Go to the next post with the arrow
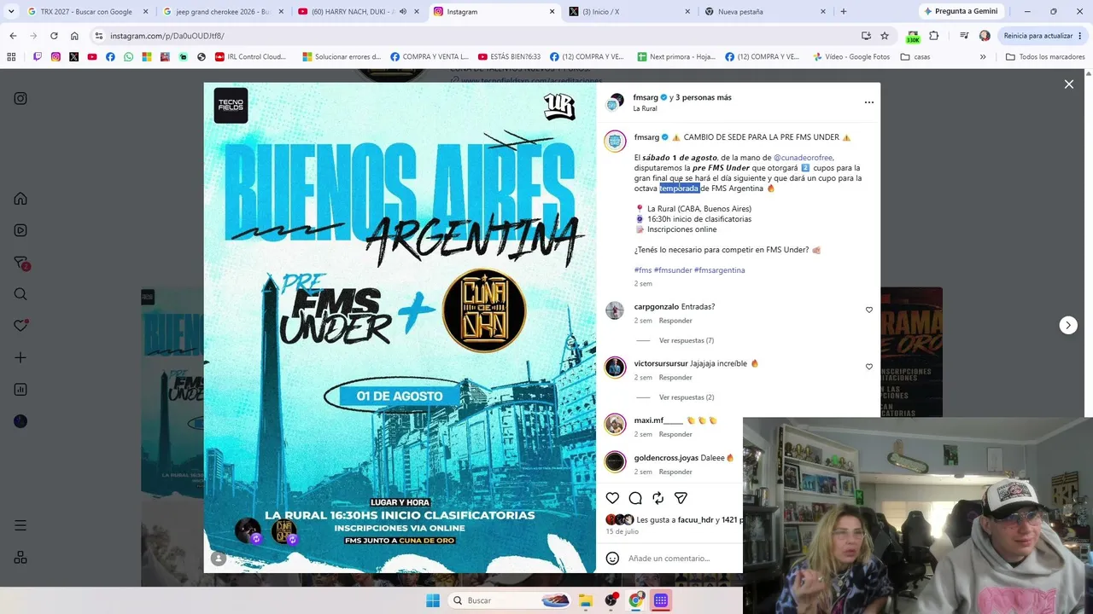Viewport: 1093px width, 614px height. 1068,325
